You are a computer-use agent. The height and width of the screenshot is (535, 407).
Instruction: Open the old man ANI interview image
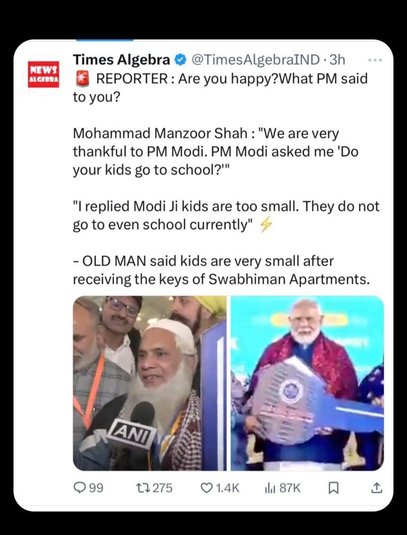149,383
